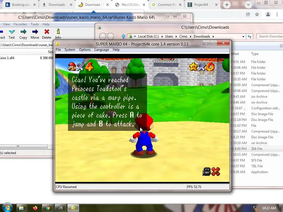Open File Explorer from taskbar
Screen dimensions: 283x212
(21, 208)
